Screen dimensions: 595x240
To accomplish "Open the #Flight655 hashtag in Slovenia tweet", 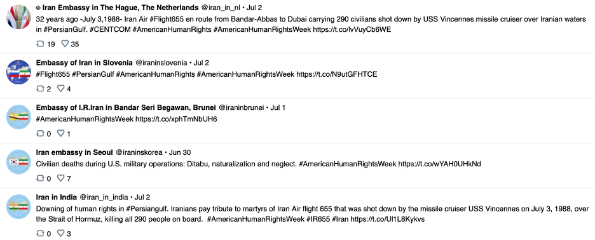I will (53, 74).
